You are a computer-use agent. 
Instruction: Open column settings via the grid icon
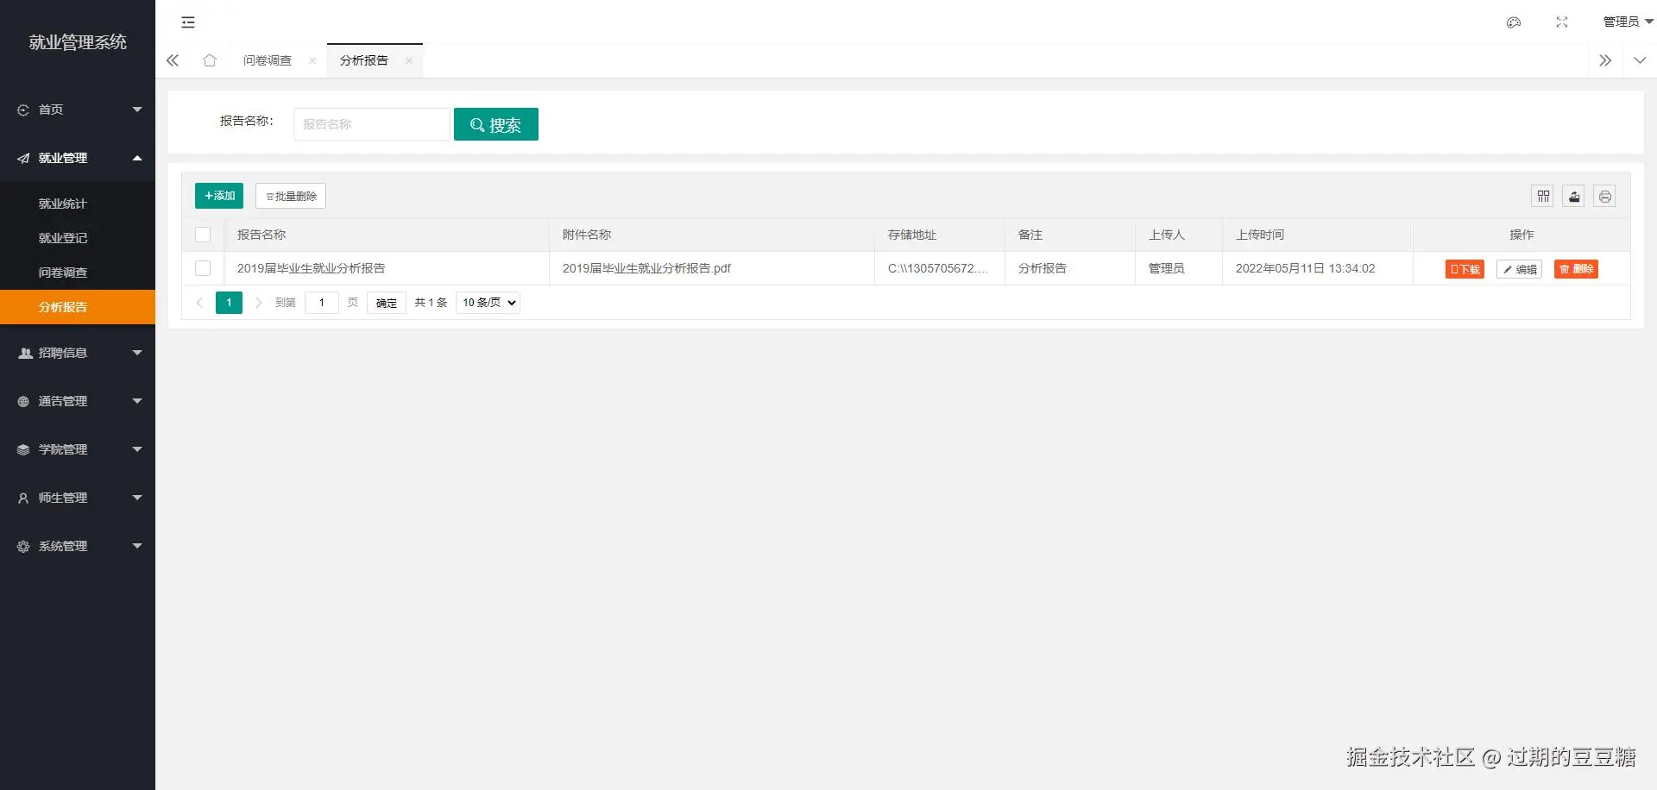point(1542,196)
